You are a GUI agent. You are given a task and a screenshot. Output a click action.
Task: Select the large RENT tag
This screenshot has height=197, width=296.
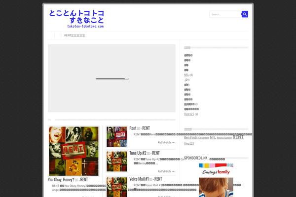click(x=238, y=137)
